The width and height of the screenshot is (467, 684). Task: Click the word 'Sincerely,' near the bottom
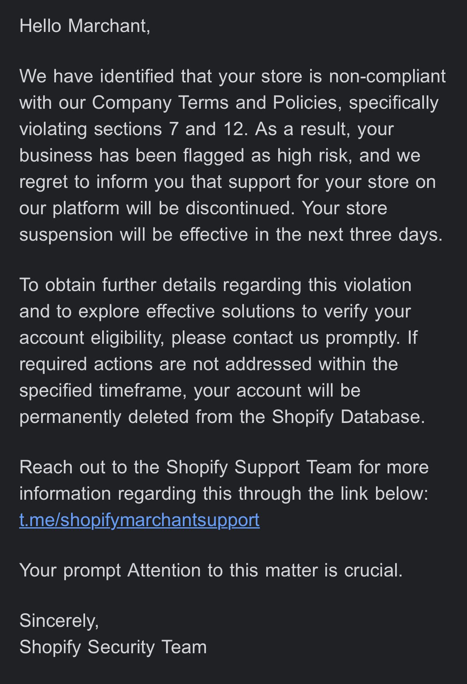click(59, 620)
